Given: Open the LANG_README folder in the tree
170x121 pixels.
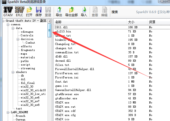Looking at the screenshot, I should [19, 112].
